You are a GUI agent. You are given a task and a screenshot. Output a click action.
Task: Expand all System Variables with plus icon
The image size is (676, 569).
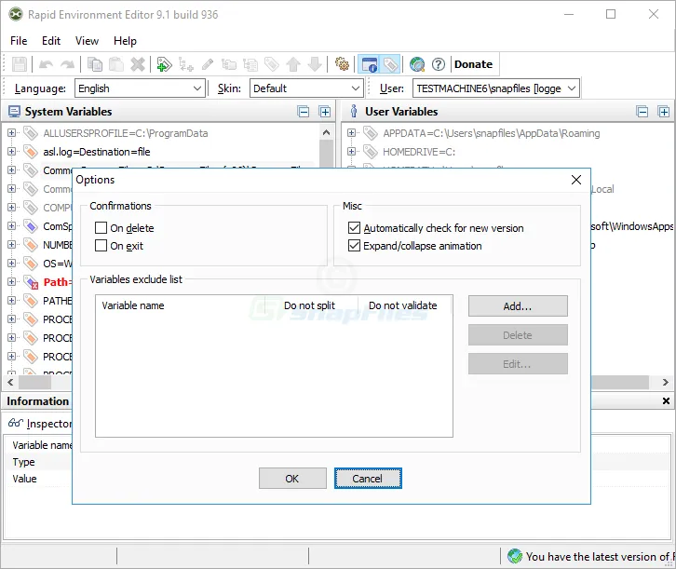(x=325, y=112)
